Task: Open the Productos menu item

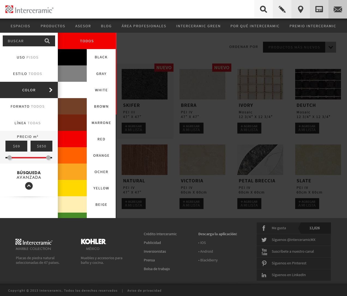Action: click(x=53, y=26)
